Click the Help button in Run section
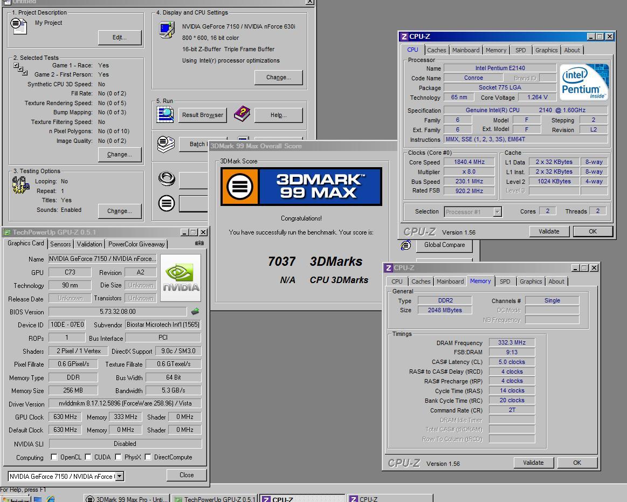This screenshot has width=627, height=502. pos(279,115)
